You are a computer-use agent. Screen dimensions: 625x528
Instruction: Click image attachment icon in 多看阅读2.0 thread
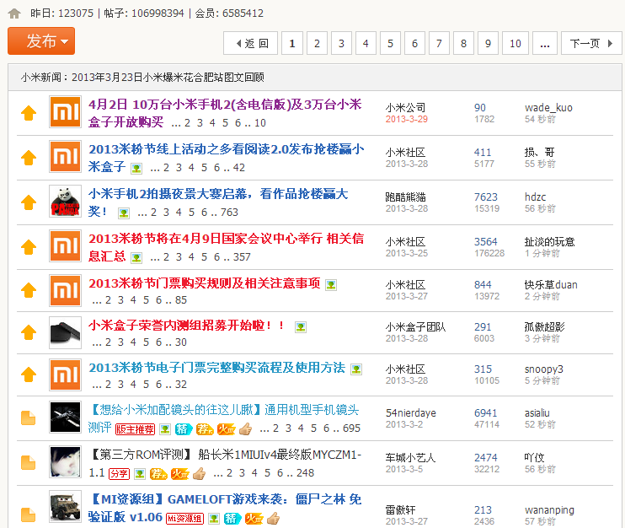pyautogui.click(x=136, y=169)
